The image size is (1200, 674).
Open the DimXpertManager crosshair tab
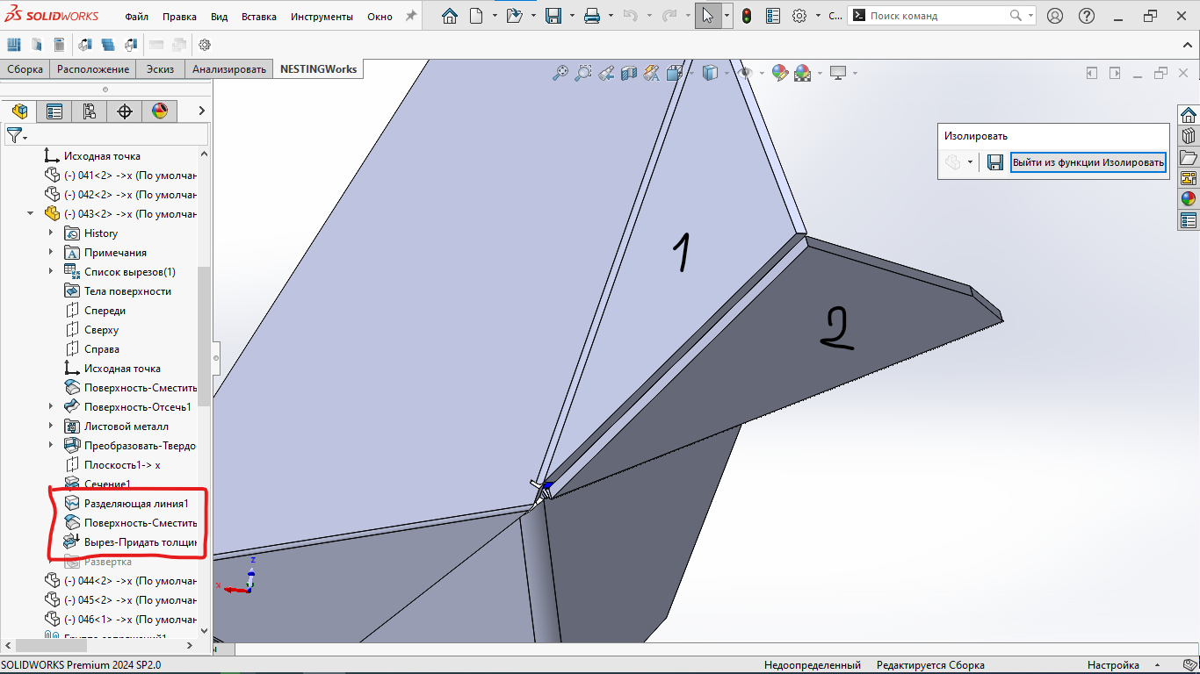point(125,111)
